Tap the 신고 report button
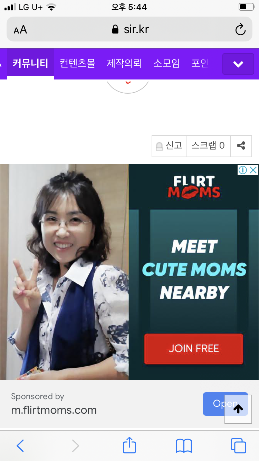 pos(169,146)
